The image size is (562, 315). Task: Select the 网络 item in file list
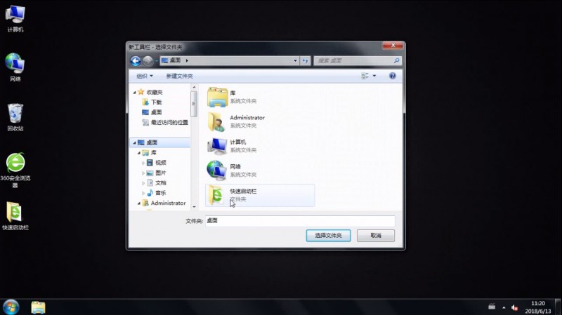260,170
